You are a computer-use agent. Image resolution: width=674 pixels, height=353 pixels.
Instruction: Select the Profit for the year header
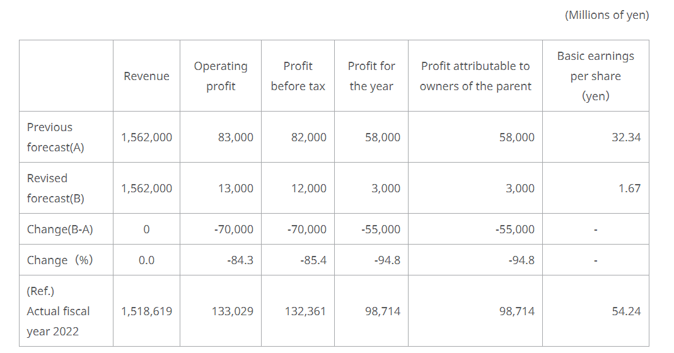[371, 76]
